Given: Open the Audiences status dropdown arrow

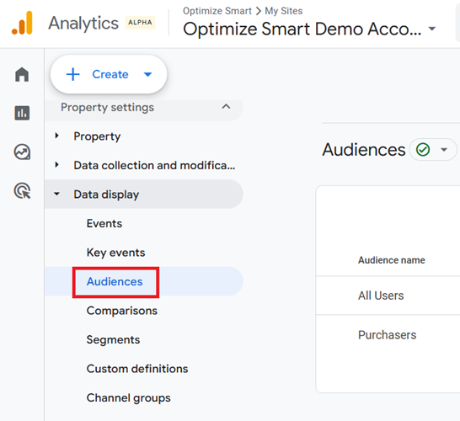Looking at the screenshot, I should click(x=444, y=150).
